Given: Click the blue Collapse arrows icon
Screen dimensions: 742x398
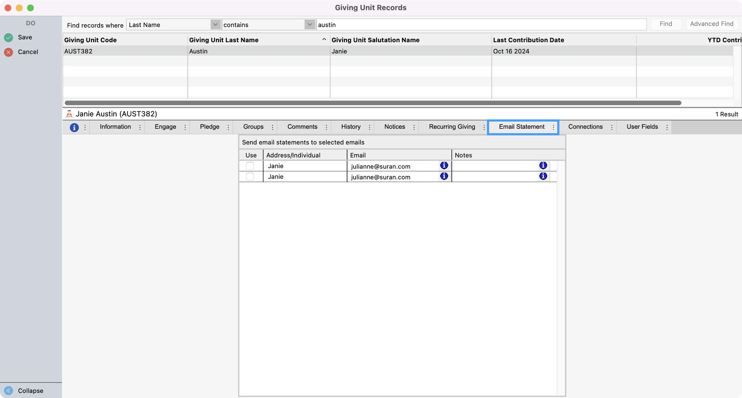Looking at the screenshot, I should point(9,391).
